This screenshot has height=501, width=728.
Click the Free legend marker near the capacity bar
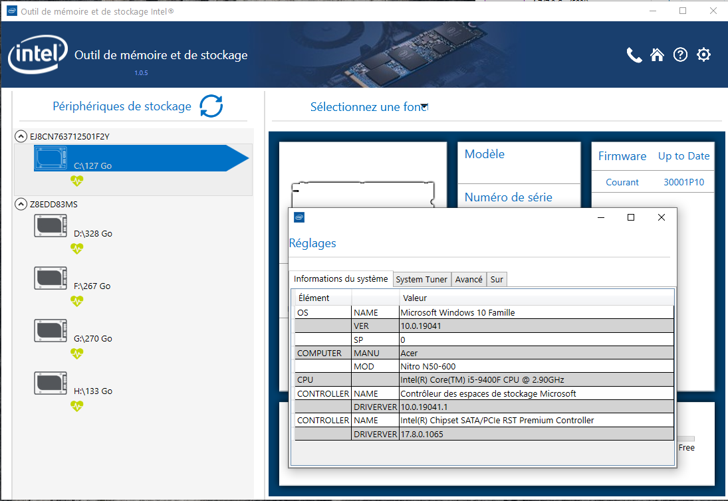pos(686,447)
